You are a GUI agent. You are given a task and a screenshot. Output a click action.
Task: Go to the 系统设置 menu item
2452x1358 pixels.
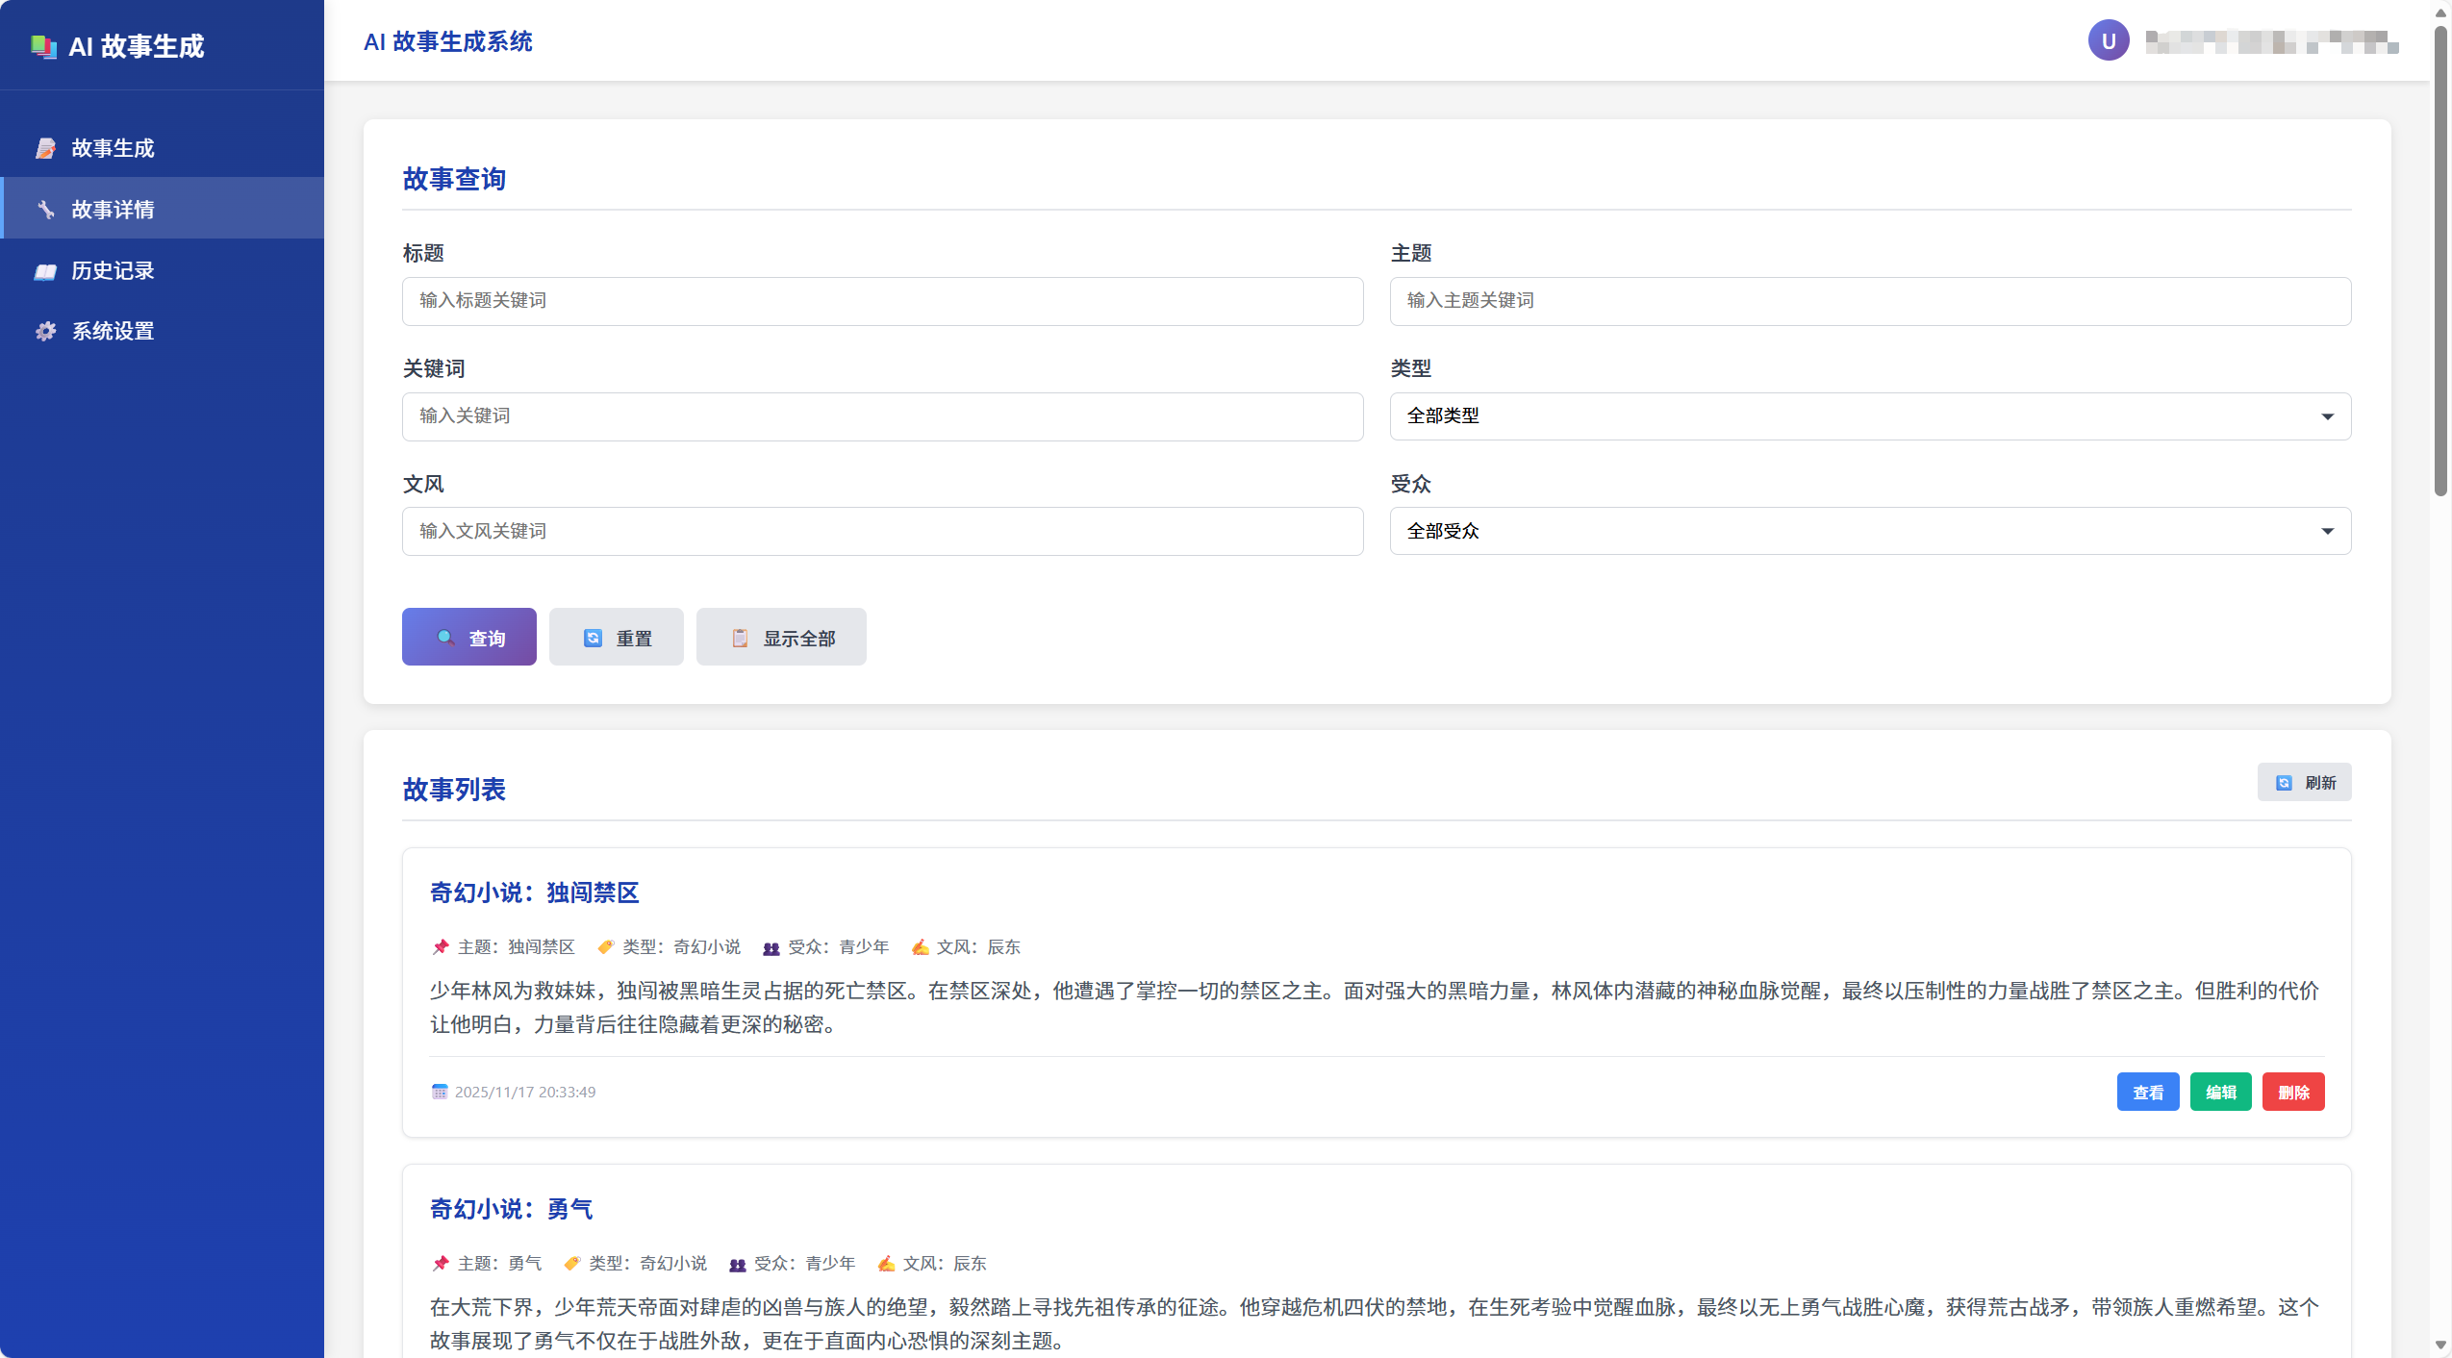pos(113,332)
